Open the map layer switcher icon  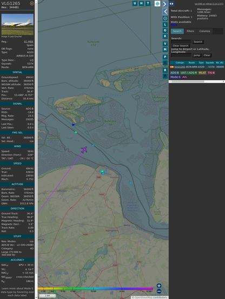[x=157, y=4]
